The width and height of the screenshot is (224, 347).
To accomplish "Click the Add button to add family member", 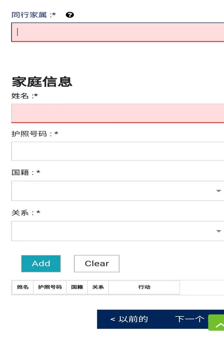I will coord(41,263).
